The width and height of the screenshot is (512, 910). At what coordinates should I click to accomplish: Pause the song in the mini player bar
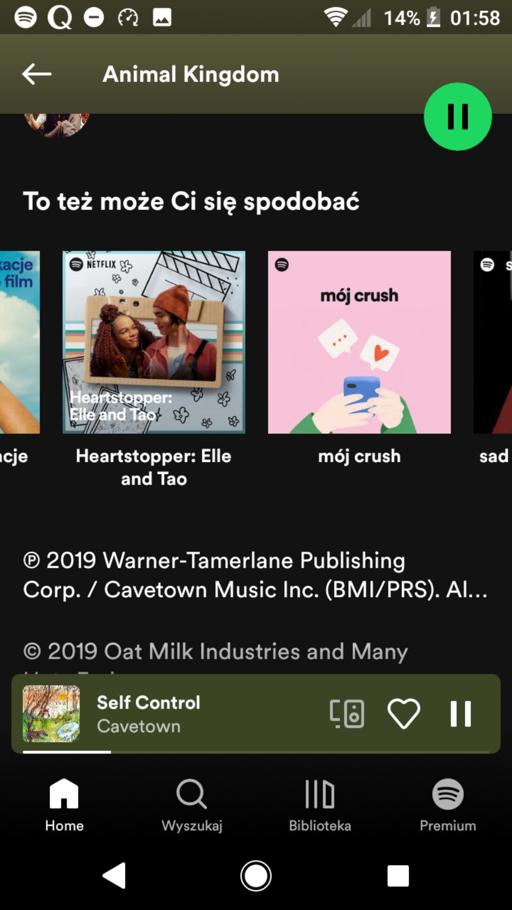coord(460,713)
